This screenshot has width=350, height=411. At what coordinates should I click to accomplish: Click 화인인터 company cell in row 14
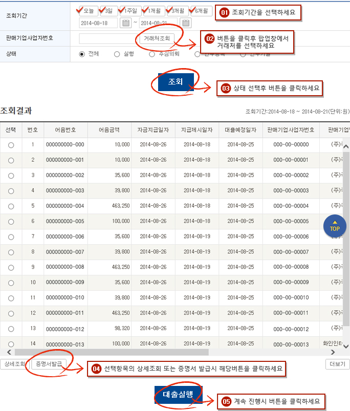332,343
